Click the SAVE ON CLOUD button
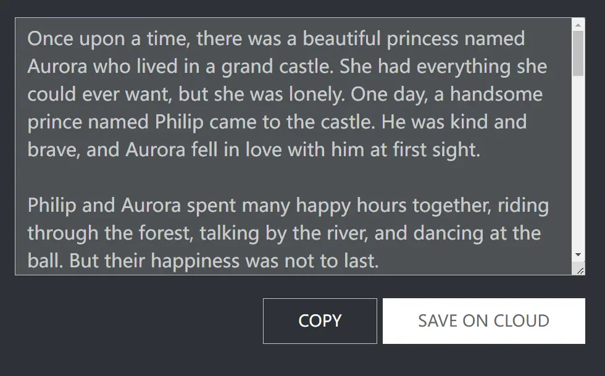 click(483, 320)
